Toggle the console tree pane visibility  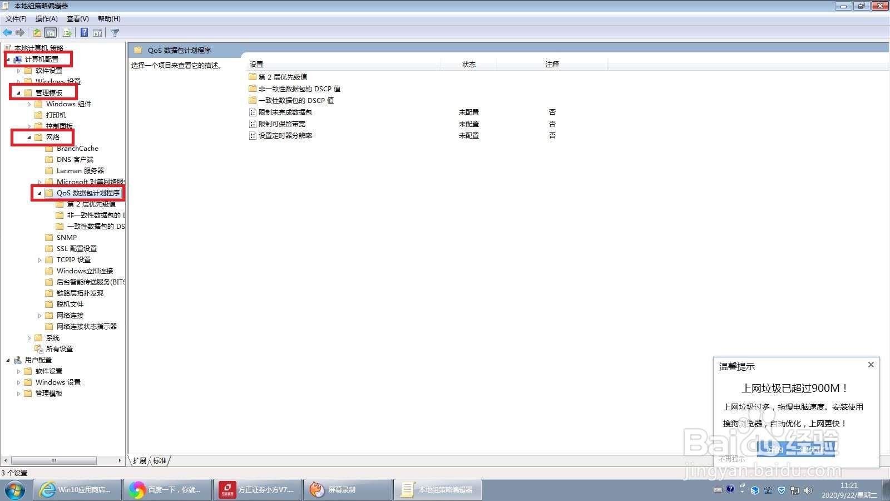coord(50,32)
